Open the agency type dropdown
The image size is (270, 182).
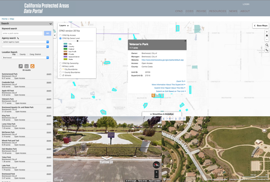pyautogui.click(x=25, y=42)
